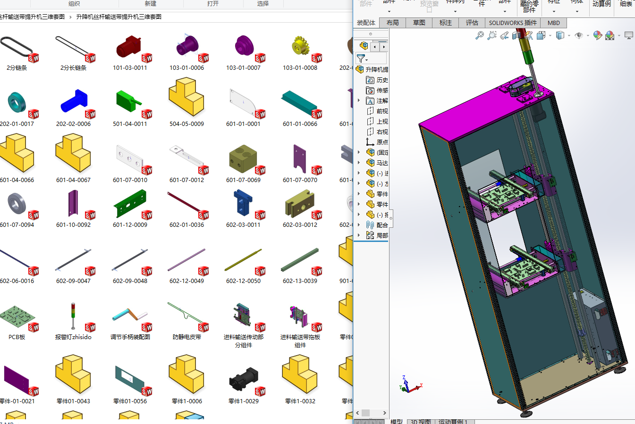Select the 原点 origin in the feature tree
This screenshot has height=424, width=635.
pyautogui.click(x=377, y=142)
